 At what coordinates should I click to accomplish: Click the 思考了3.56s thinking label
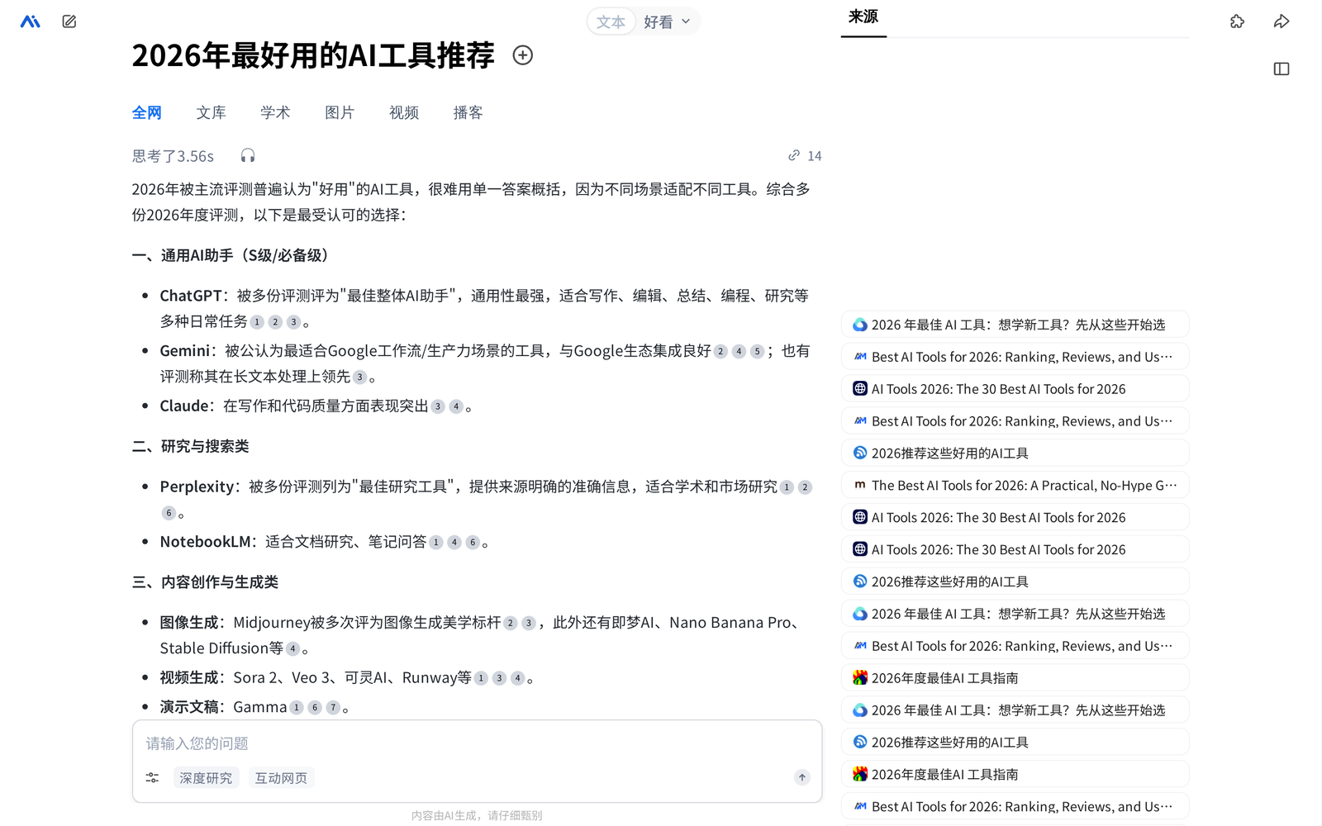173,156
